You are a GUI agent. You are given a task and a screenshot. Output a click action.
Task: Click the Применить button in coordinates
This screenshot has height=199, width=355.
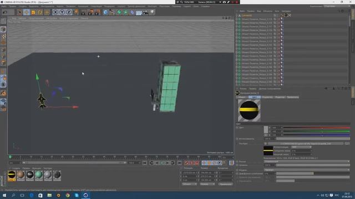[x=226, y=184]
